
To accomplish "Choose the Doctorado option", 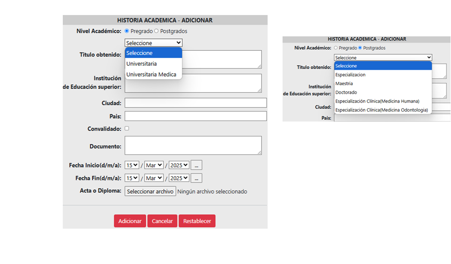I will [x=346, y=92].
